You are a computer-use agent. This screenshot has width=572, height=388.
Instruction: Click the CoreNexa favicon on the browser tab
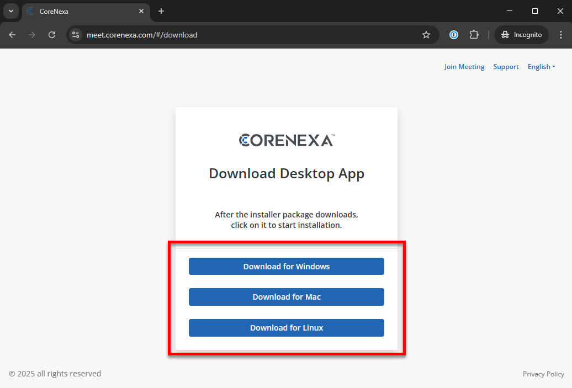point(31,11)
